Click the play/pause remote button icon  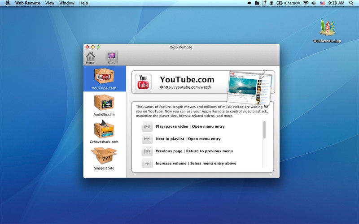(147, 126)
